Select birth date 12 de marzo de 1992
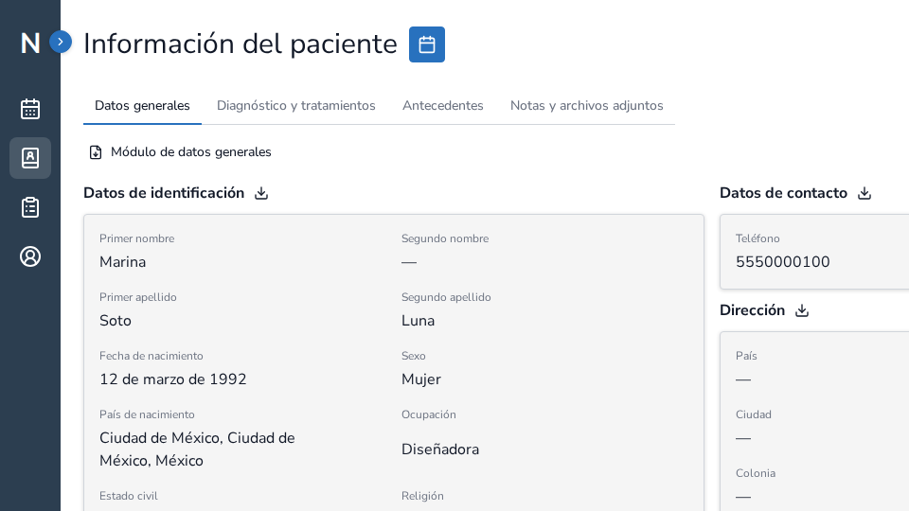Viewport: 909px width, 511px height. pos(173,379)
